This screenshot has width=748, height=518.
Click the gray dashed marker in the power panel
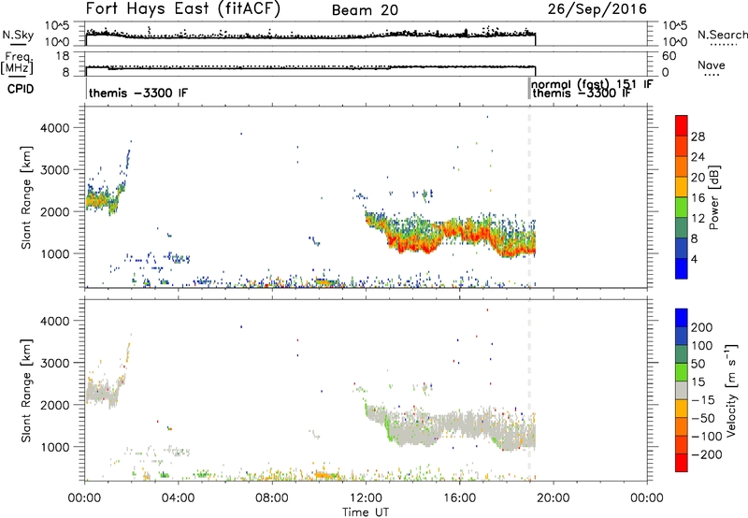[528, 197]
